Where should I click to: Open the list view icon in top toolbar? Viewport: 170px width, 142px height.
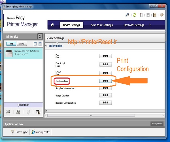148,15
